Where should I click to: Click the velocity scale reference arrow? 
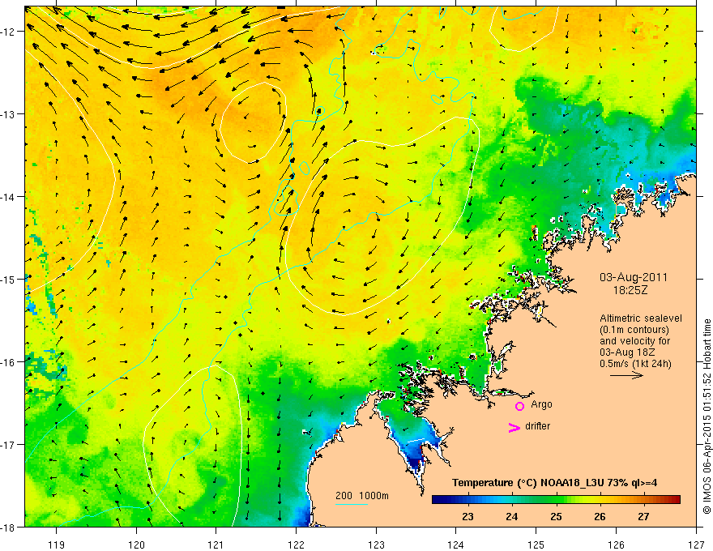pos(626,375)
